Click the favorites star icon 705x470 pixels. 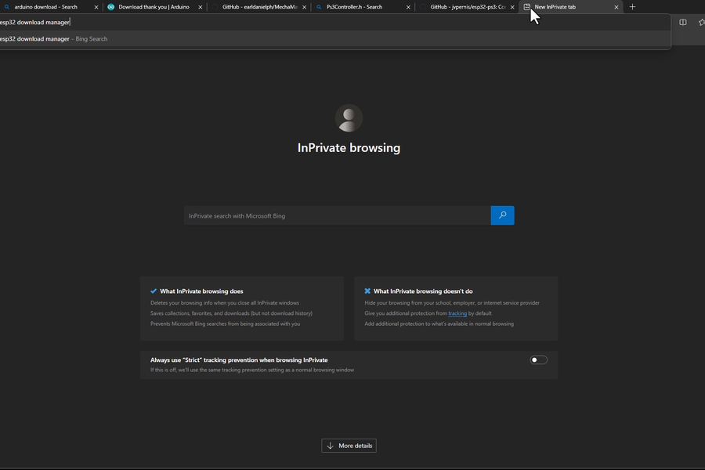tap(701, 22)
